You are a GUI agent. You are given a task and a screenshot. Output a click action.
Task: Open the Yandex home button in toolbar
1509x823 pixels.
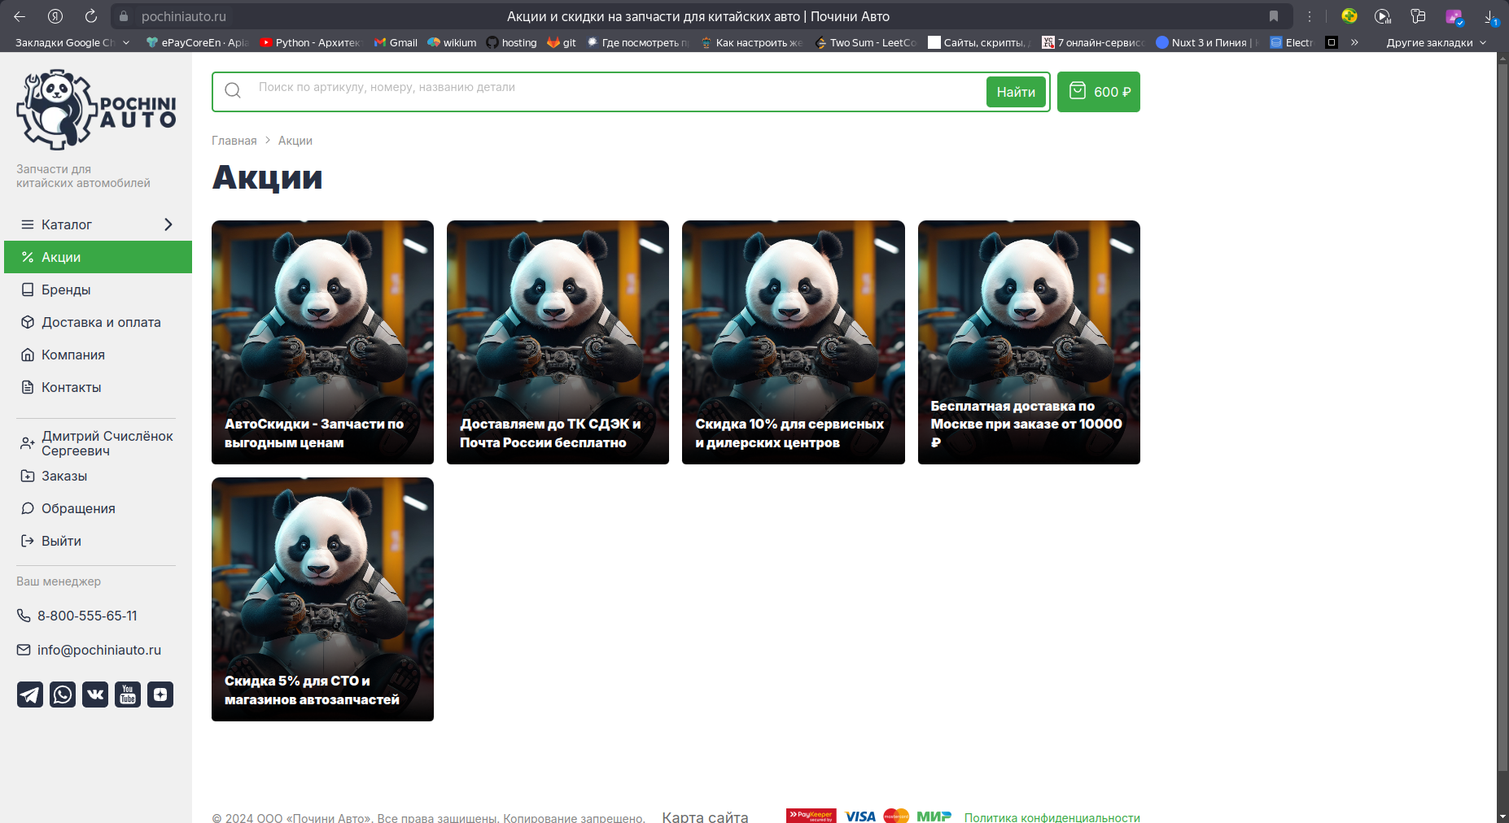[55, 16]
